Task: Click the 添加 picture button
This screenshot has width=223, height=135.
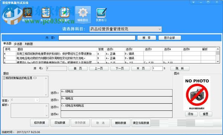Action: 191,114
